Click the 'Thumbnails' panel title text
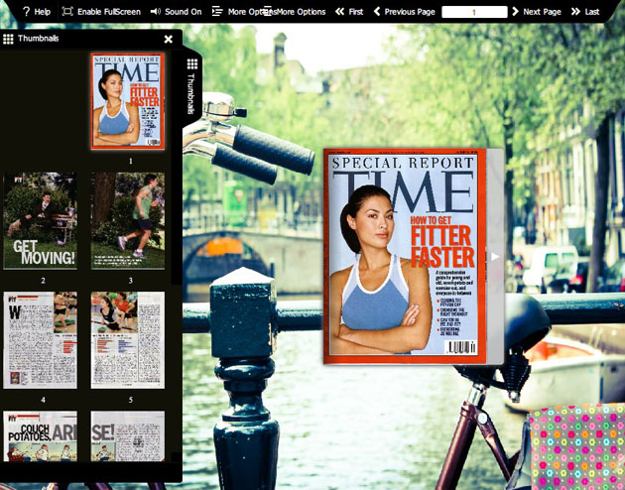This screenshot has height=490, width=625. [x=39, y=39]
